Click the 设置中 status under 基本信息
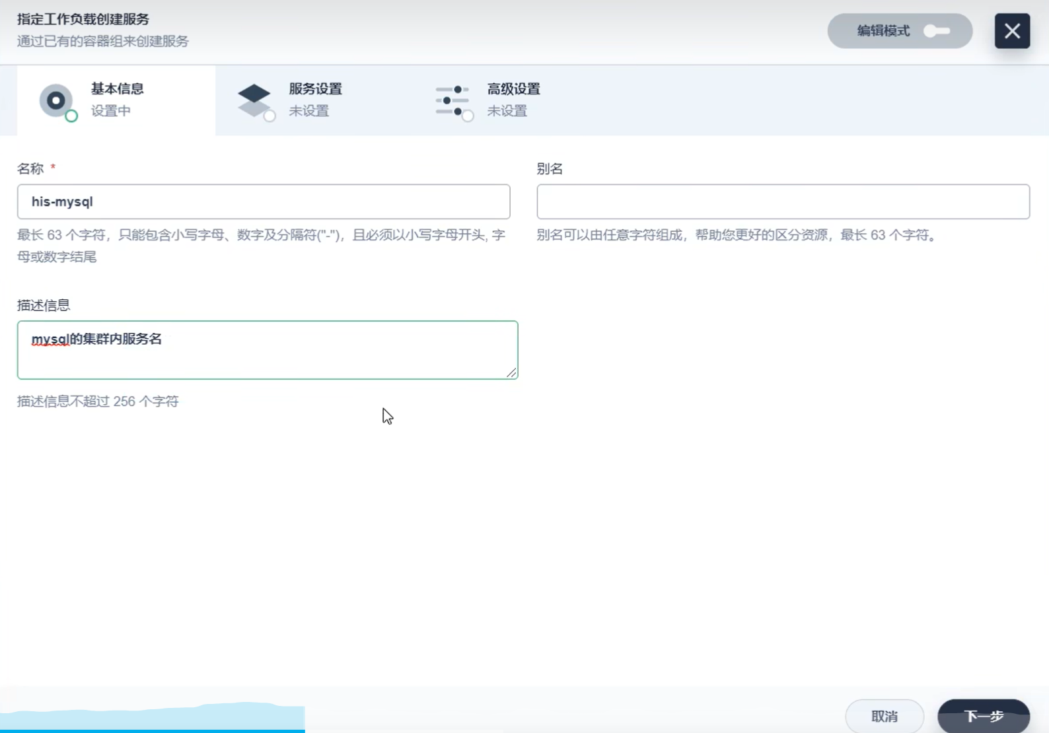 (111, 111)
